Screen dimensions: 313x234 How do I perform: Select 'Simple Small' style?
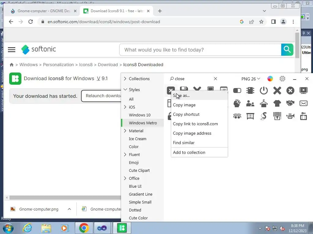(140, 202)
